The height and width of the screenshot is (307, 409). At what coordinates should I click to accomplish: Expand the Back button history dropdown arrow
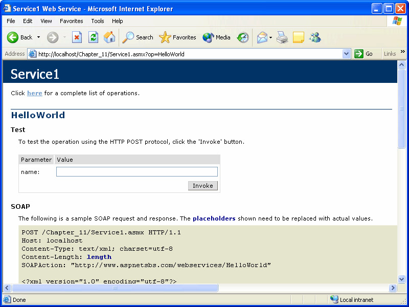coord(38,37)
